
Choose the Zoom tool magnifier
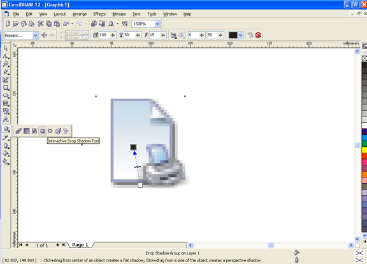click(6, 64)
